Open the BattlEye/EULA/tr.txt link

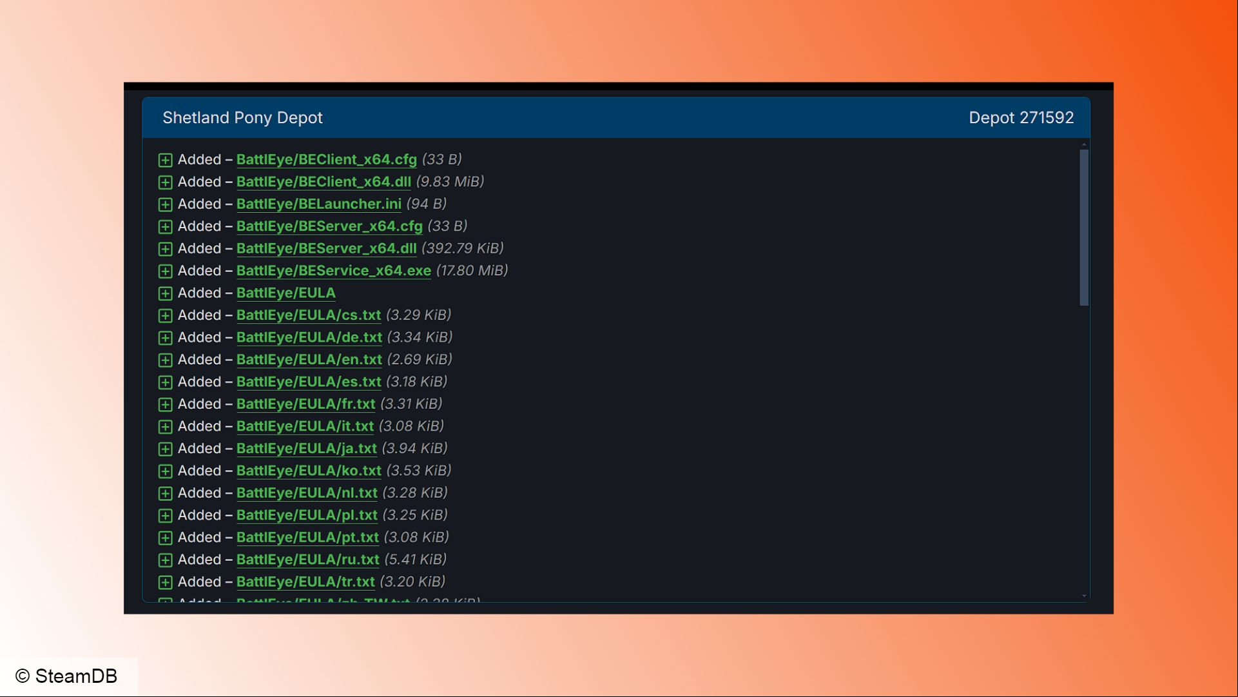pos(305,582)
